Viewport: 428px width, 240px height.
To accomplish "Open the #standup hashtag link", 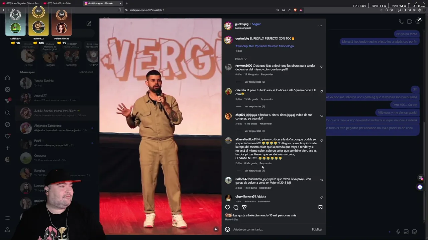I will 241,46.
